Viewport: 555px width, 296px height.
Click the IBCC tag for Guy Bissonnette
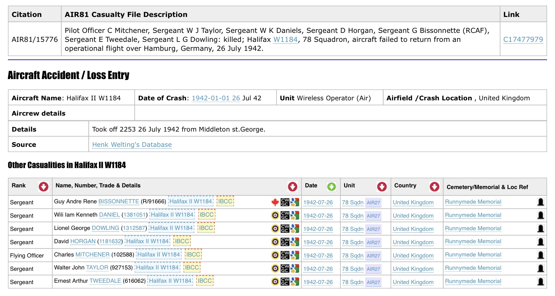click(225, 201)
